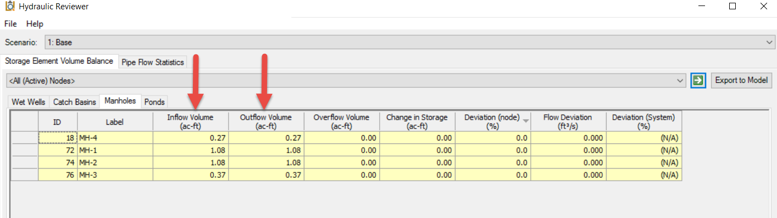Open the File menu
The height and width of the screenshot is (218, 777).
pos(11,24)
